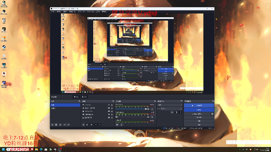Image resolution: width=271 pixels, height=152 pixels.
Task: Remove the scene transition with the trash icon
Action: coord(176,112)
